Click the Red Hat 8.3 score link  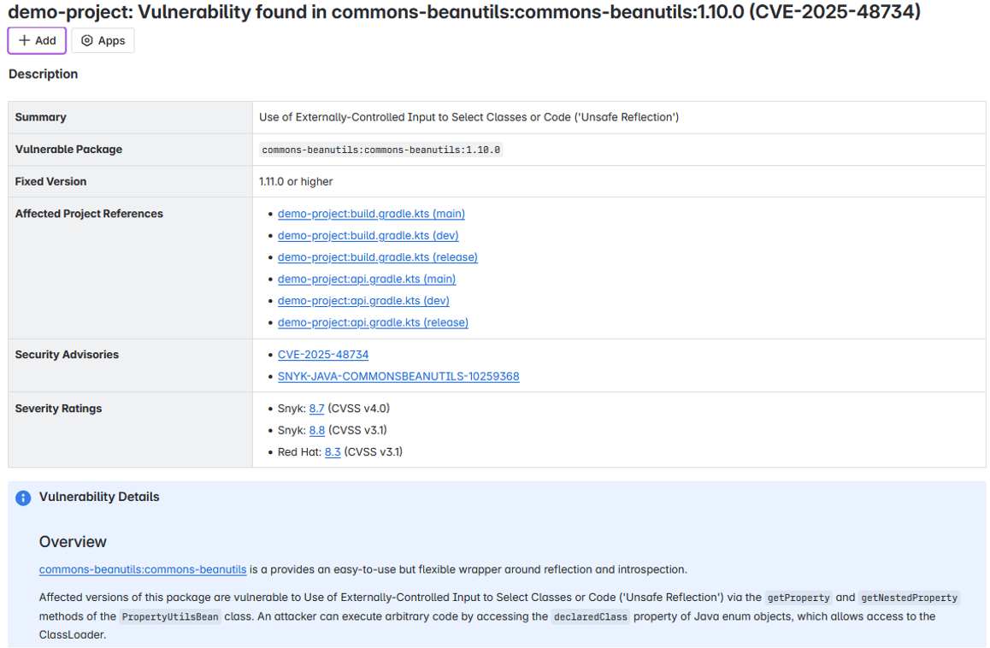coord(333,451)
